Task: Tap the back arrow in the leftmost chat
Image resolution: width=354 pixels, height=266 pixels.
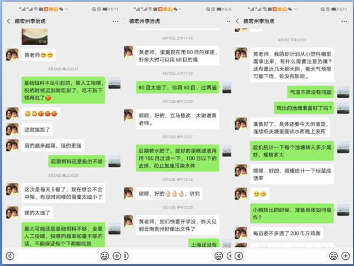Action: 8,21
